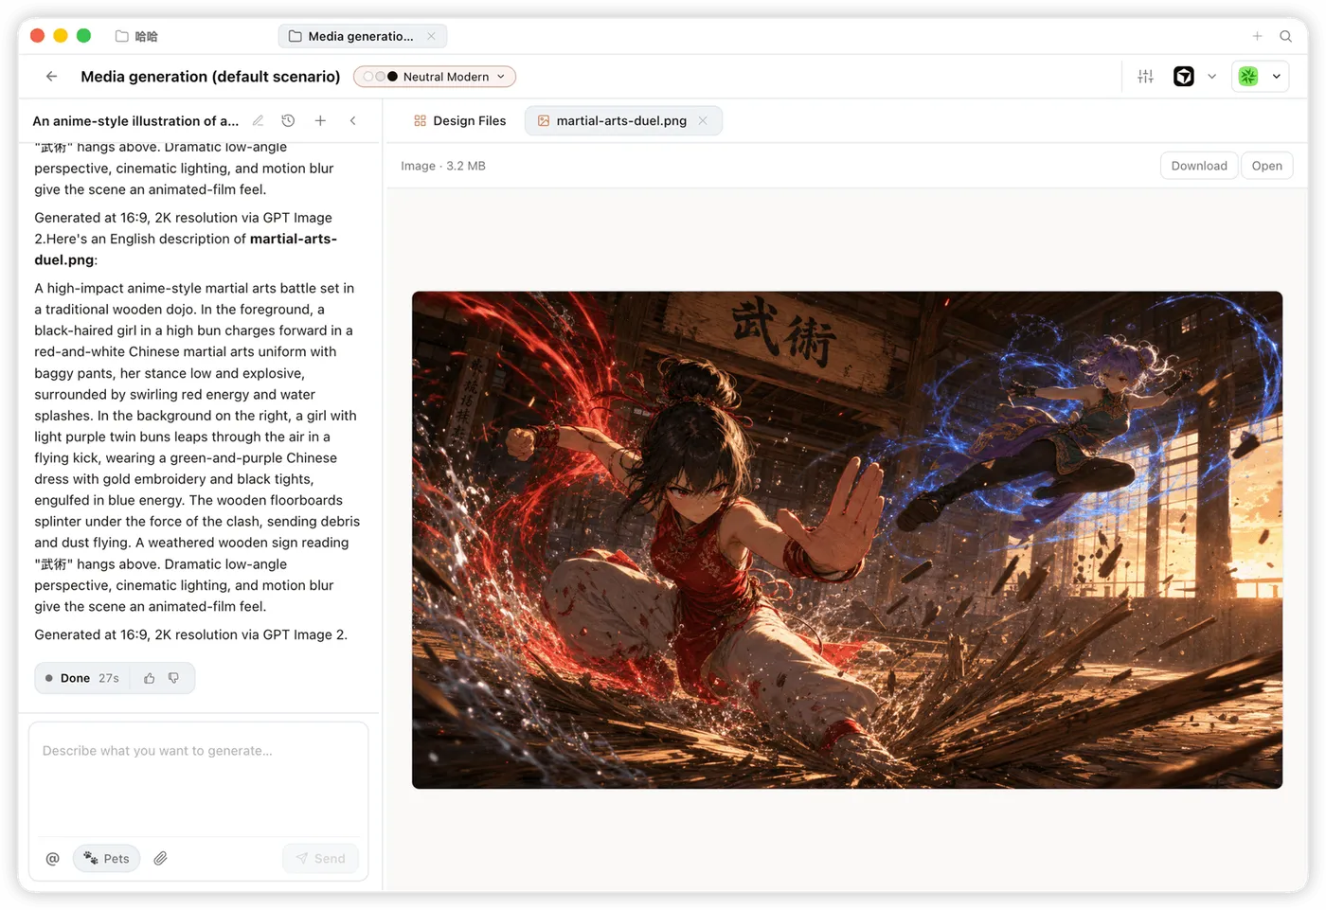This screenshot has height=910, width=1326.
Task: Click the Open button
Action: pyautogui.click(x=1266, y=166)
